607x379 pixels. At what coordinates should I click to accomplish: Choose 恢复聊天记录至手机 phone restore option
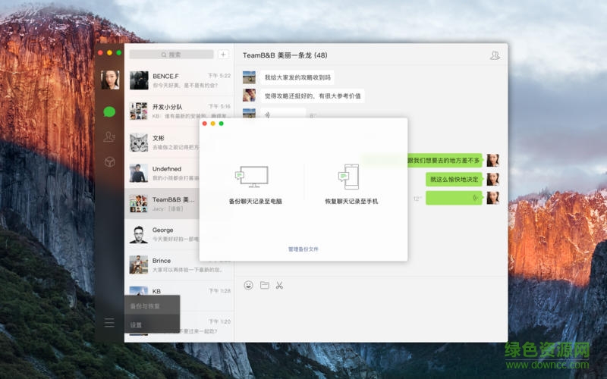(351, 184)
